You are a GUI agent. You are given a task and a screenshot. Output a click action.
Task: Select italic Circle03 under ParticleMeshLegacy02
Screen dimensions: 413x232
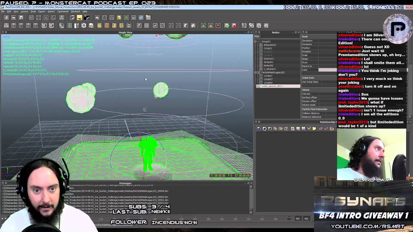pos(268,79)
